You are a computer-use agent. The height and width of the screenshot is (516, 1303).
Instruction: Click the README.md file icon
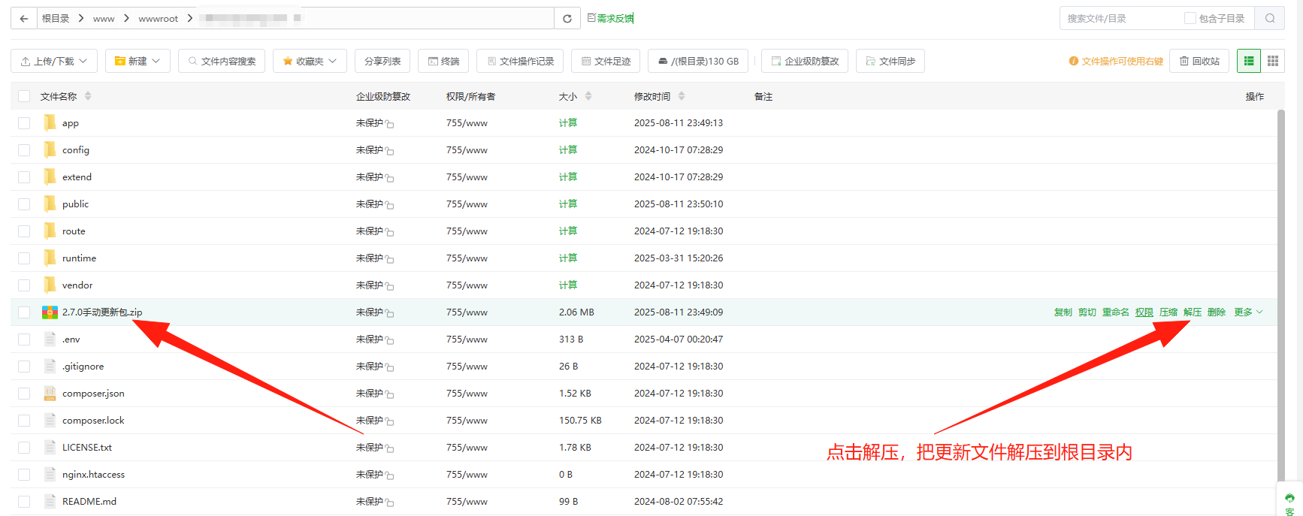tap(50, 501)
